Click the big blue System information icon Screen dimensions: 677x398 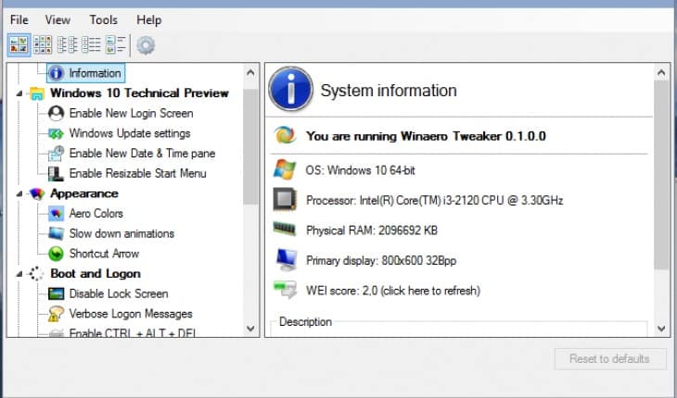pyautogui.click(x=290, y=89)
